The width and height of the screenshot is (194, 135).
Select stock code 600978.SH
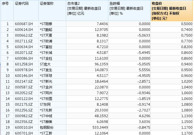pos(24,70)
